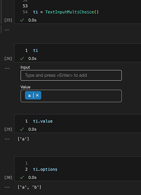Screen dimensions: 141x195
Task: Click the ['a', 'b'] output text
Action: click(x=29, y=187)
